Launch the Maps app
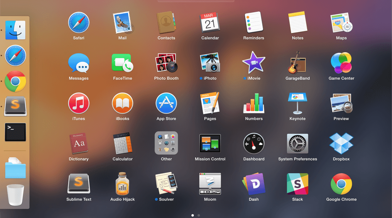 point(341,23)
